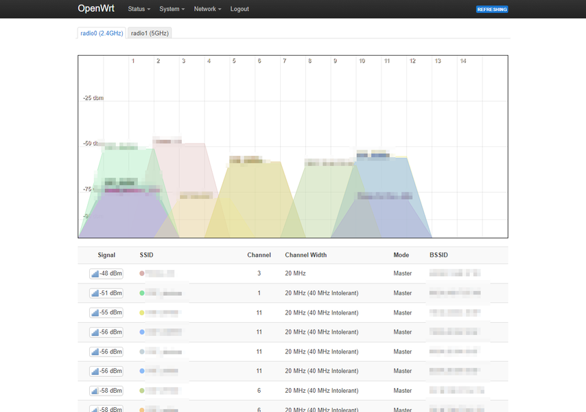The height and width of the screenshot is (412, 586).
Task: Click the Signal column header
Action: click(106, 255)
